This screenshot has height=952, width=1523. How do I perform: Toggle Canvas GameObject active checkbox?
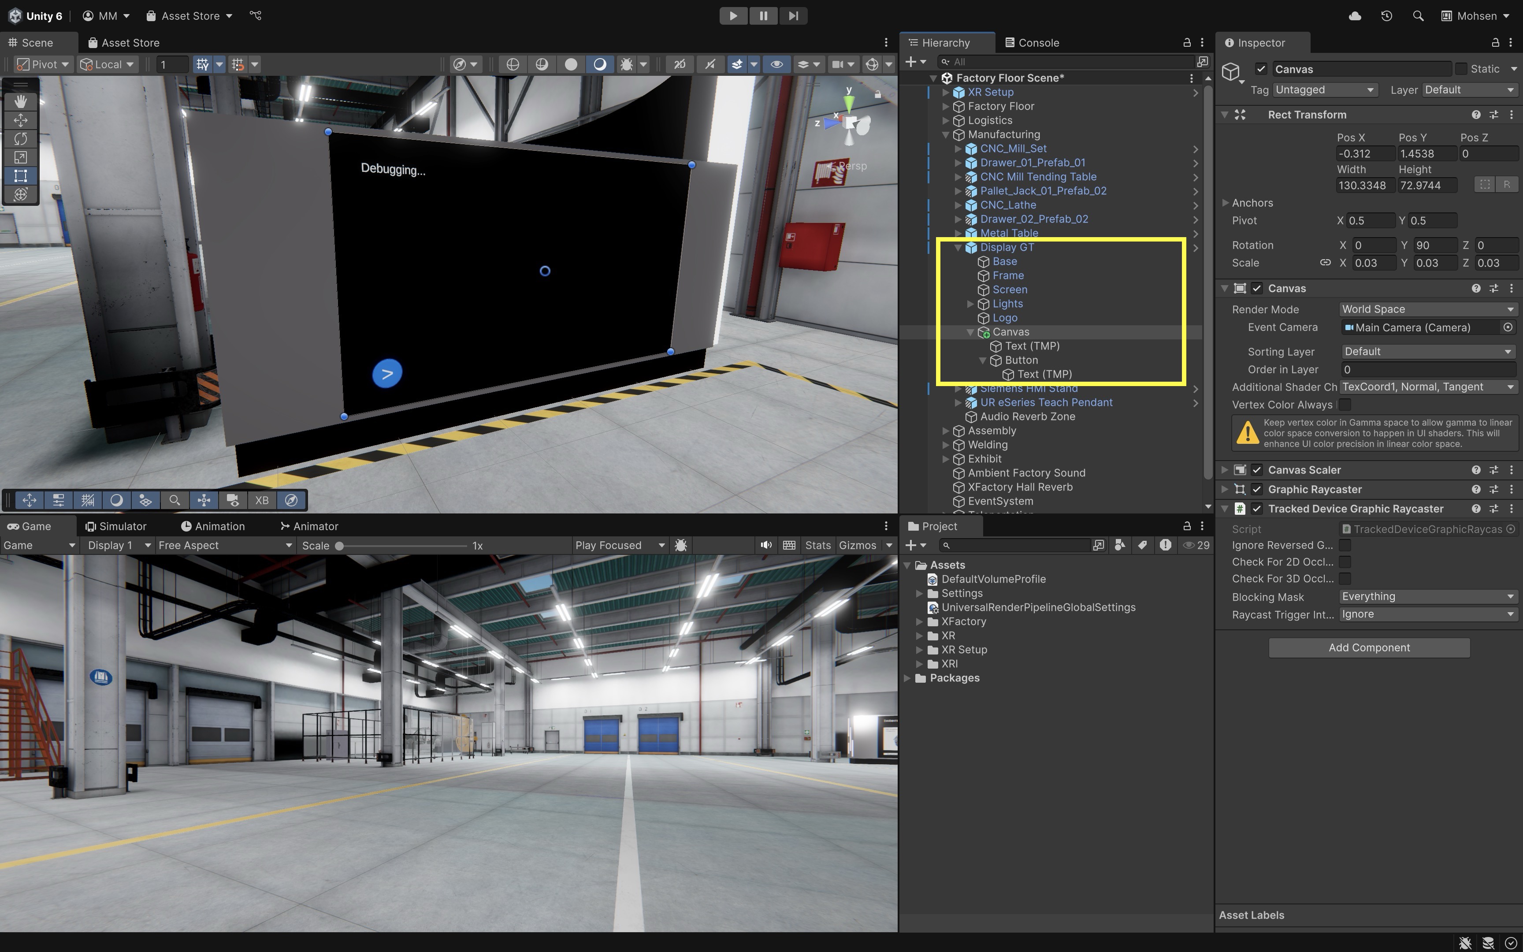pyautogui.click(x=1260, y=69)
